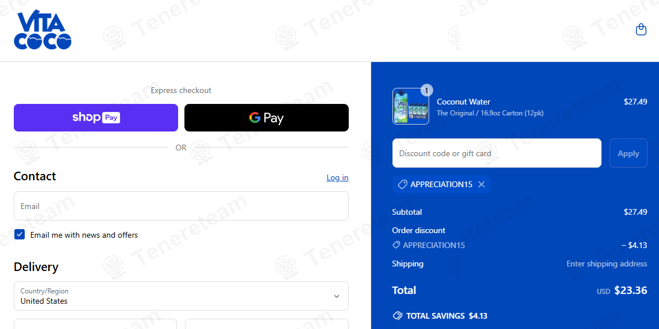Click the tag icon under Order discount
Screen dimensions: 659x329
pyautogui.click(x=396, y=245)
